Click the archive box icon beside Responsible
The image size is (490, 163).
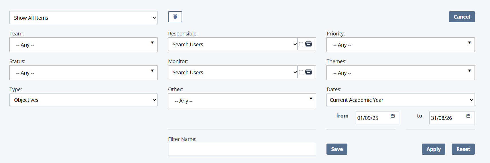[308, 44]
